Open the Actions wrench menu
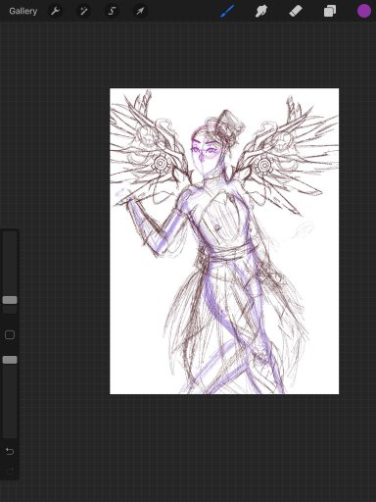The image size is (376, 502). pos(56,12)
